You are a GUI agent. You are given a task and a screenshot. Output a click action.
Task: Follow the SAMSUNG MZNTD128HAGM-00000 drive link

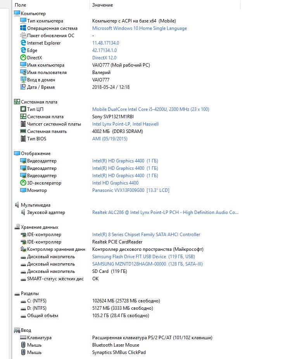[x=147, y=264]
